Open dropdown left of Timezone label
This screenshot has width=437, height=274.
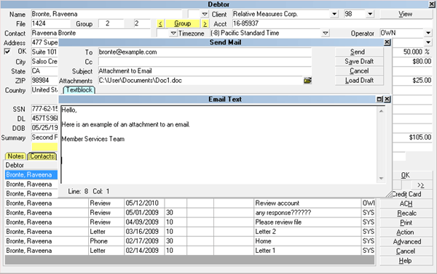[173, 33]
